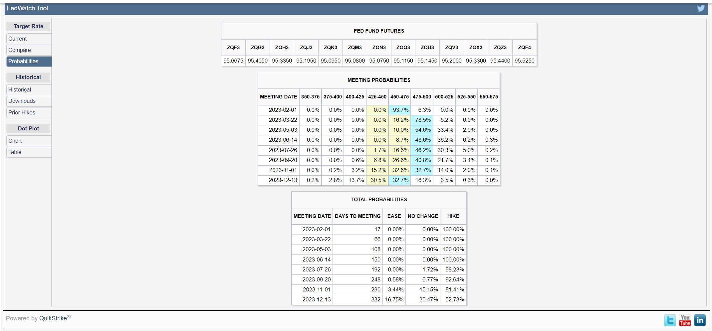Click the Target Rate section heading
The width and height of the screenshot is (712, 331).
(28, 26)
